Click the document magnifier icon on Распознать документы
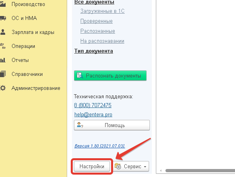Screen dimensions: 235x177 pos(80,76)
